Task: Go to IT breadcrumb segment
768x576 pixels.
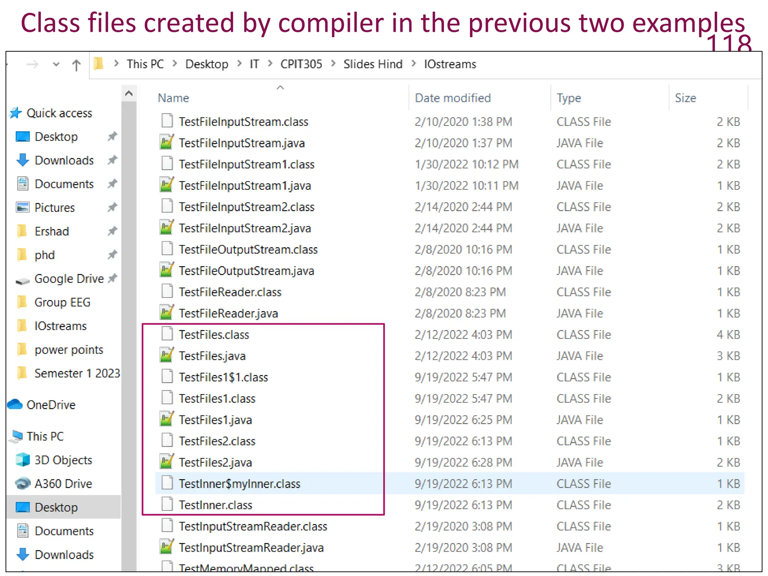Action: coord(254,64)
